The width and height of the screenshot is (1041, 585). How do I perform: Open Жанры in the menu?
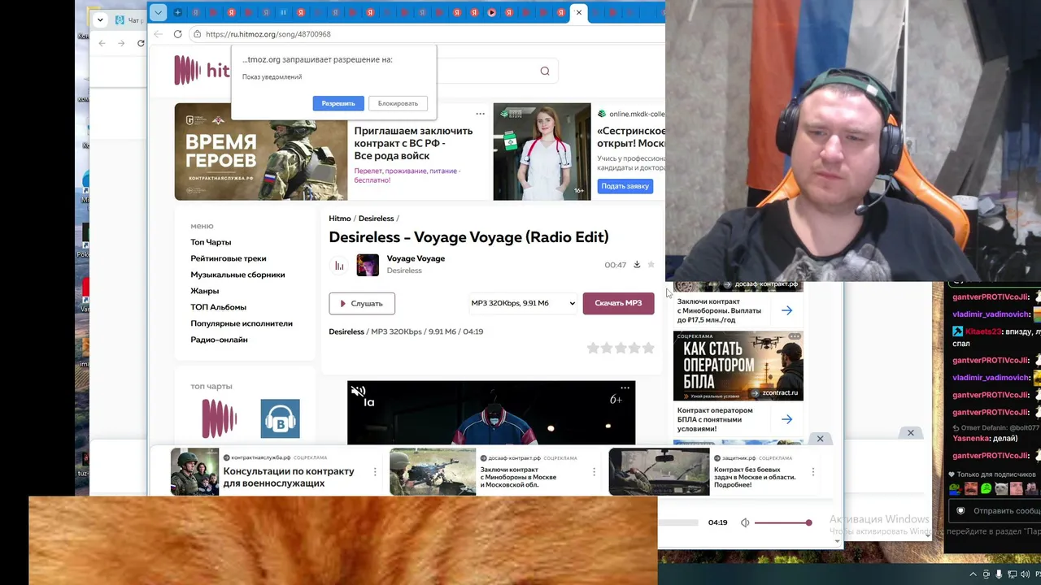click(204, 291)
